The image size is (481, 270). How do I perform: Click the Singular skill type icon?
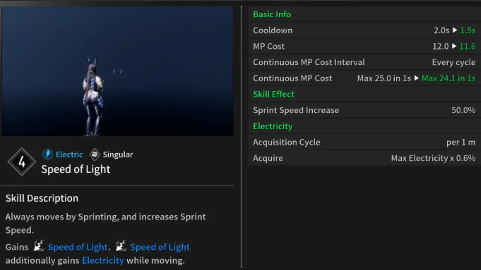[x=95, y=154]
